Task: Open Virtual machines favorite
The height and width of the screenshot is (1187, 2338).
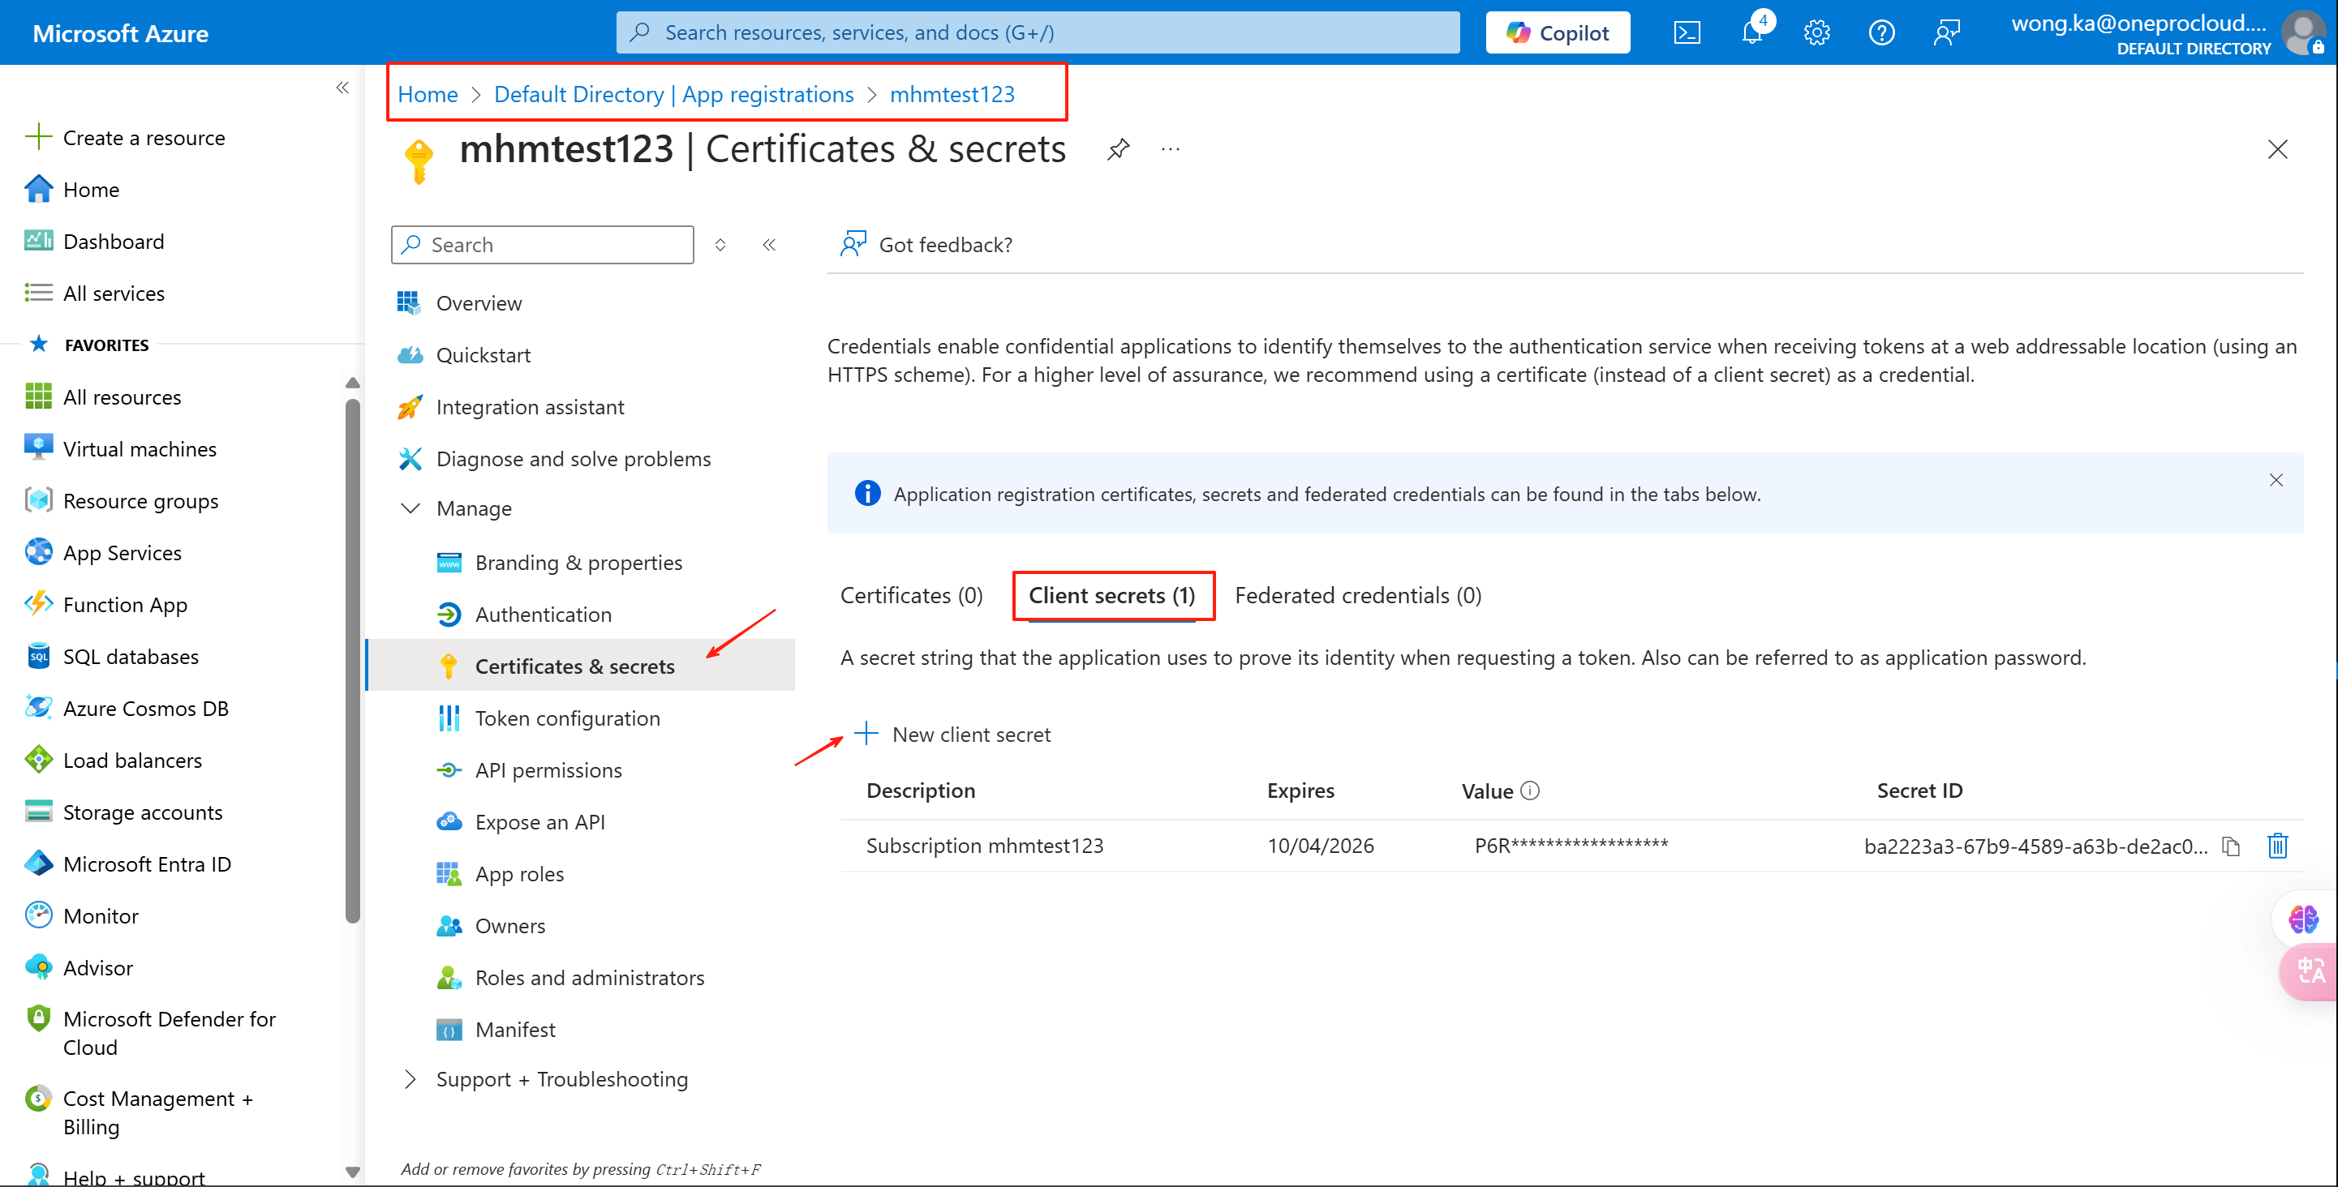Action: coord(121,449)
